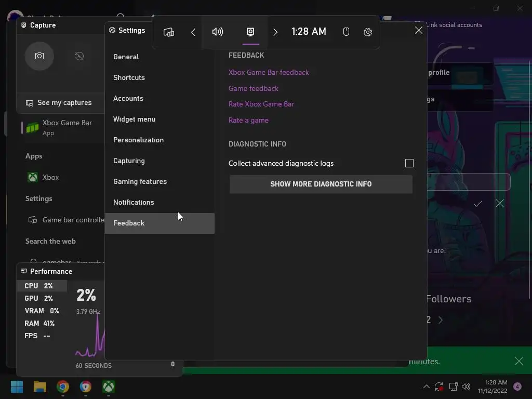532x399 pixels.
Task: Open Windows Start menu
Action: click(x=17, y=387)
